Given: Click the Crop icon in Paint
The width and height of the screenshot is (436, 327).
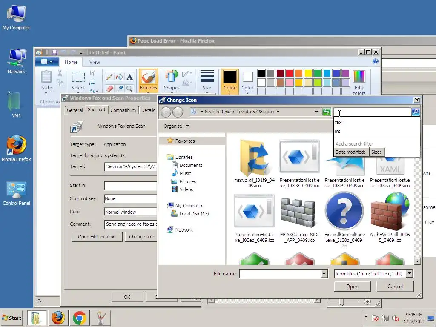Looking at the screenshot, I should pyautogui.click(x=92, y=73).
